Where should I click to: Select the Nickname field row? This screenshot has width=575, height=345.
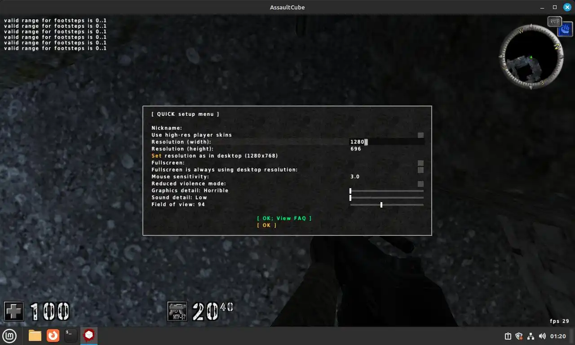(x=287, y=128)
